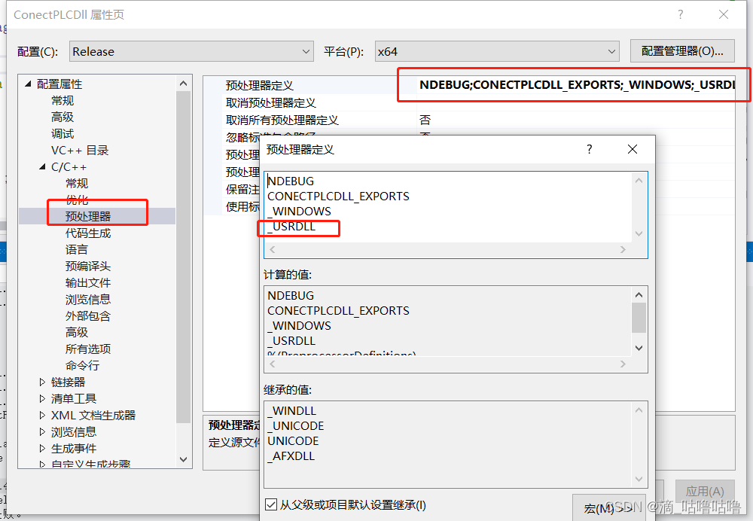Click scroll-down arrow of the property tree
The height and width of the screenshot is (521, 753).
(x=183, y=459)
